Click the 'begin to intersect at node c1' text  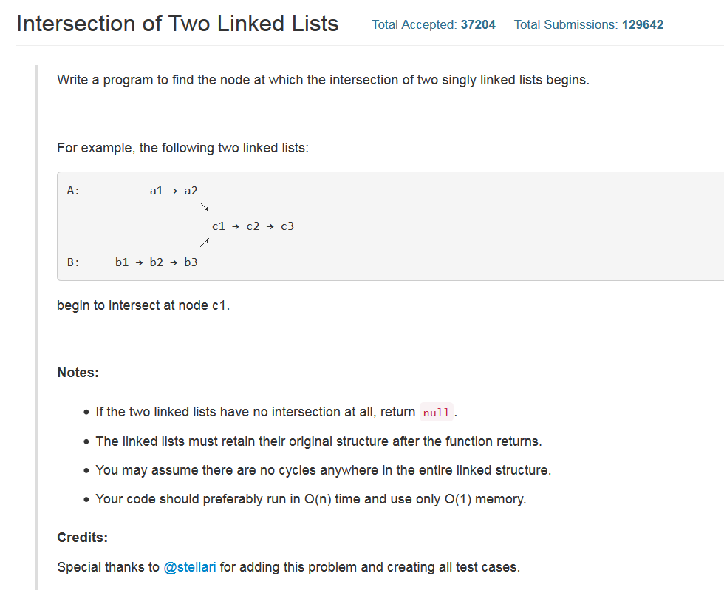(x=143, y=305)
